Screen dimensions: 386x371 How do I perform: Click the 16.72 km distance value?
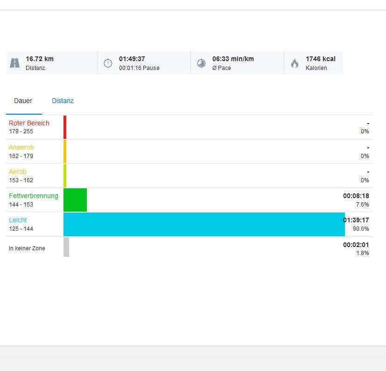point(40,59)
